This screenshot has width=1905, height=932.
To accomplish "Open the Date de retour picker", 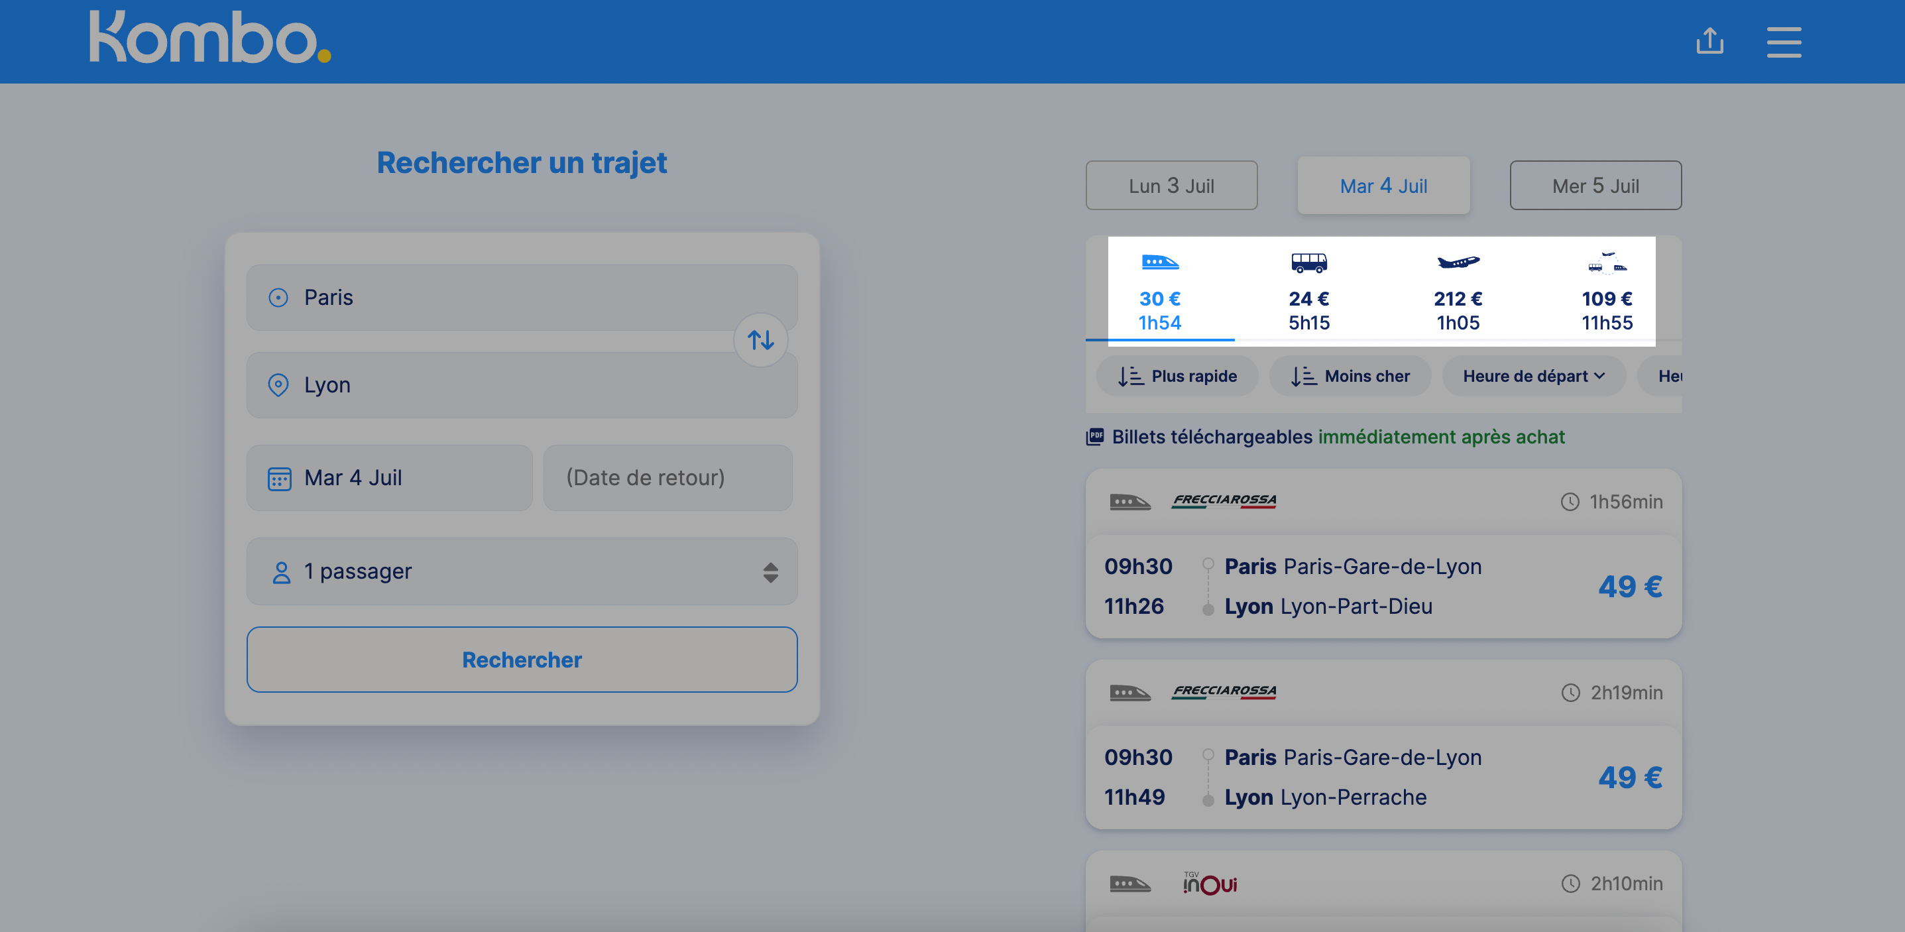I will pos(666,478).
